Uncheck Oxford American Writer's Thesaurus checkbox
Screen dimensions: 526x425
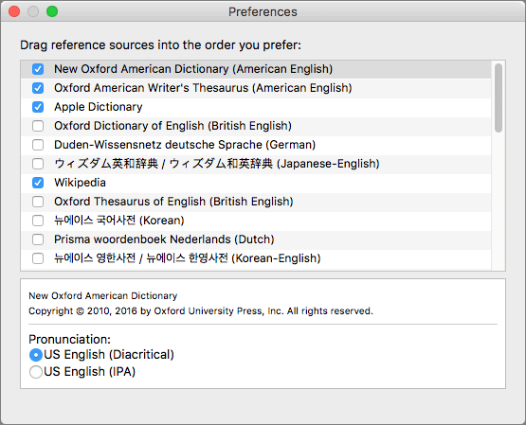tap(38, 88)
